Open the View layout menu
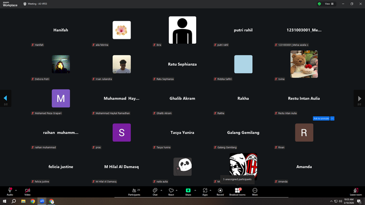Viewport: 365px width, 205px height. click(329, 4)
